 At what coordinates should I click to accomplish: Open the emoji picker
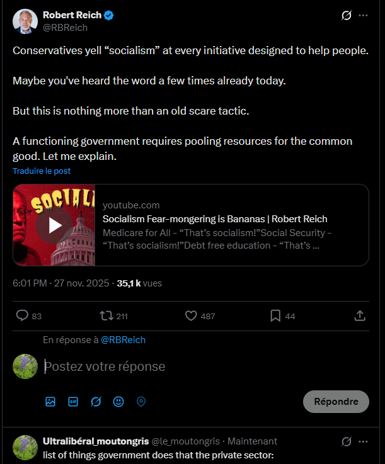click(x=118, y=401)
